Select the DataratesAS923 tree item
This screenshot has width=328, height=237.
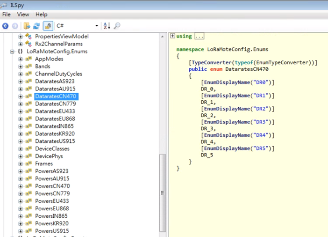55,81
